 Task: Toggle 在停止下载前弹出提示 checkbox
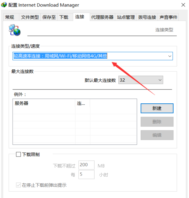coord(18,185)
